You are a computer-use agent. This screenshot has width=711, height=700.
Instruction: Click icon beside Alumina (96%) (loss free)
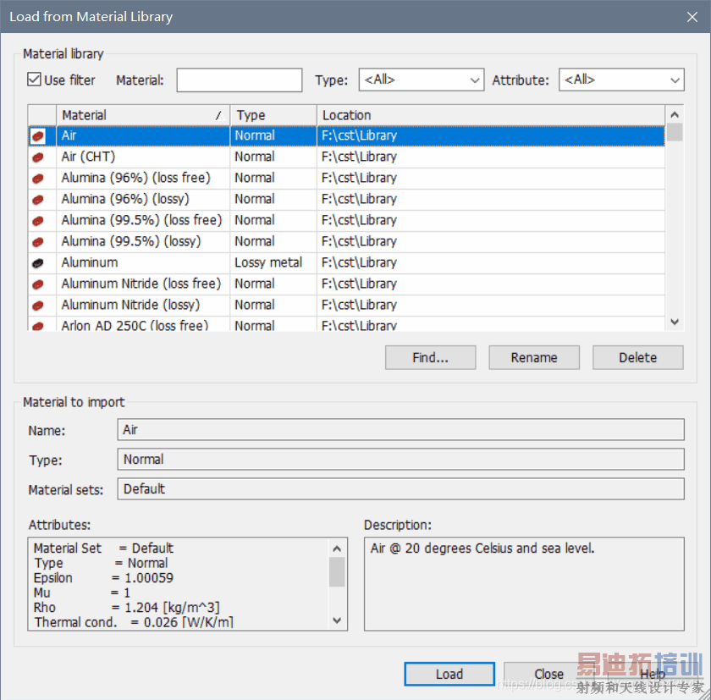tap(38, 179)
